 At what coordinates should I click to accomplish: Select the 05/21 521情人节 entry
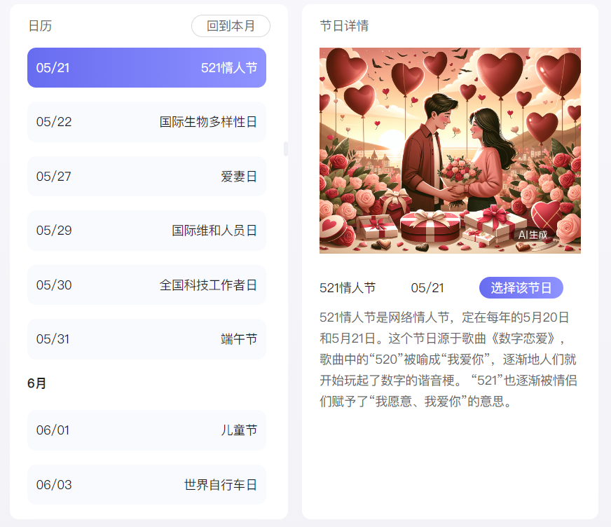146,67
